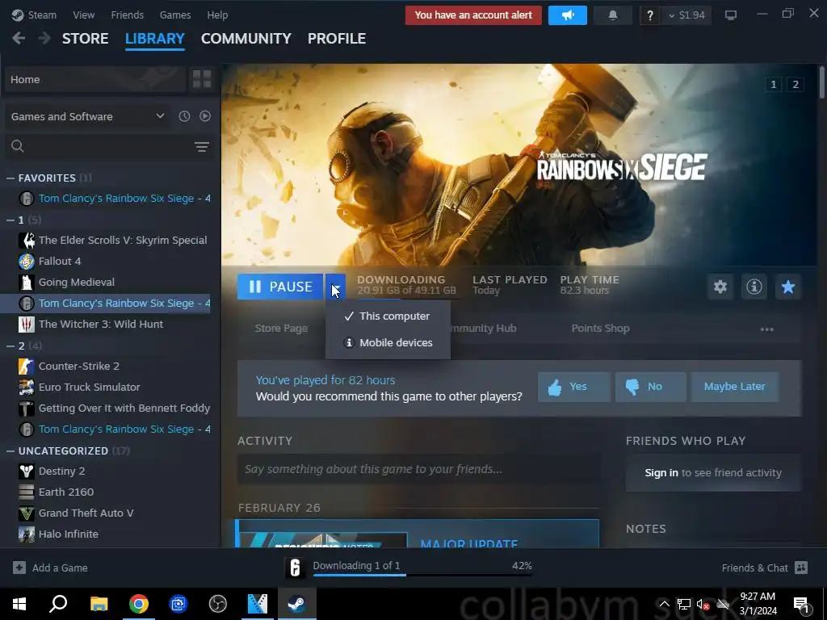
Task: Collapse the collection named 2
Action: pos(10,346)
